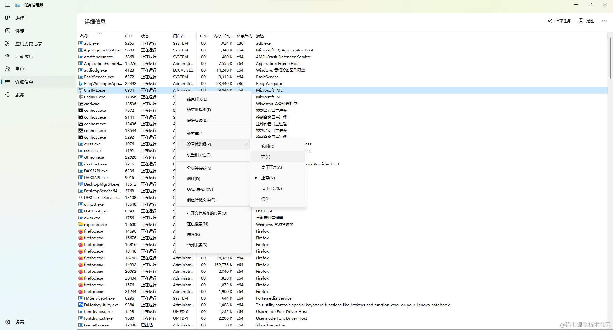The image size is (613, 330).
Task: Choose End process tree (结束进程树)
Action: (x=213, y=110)
